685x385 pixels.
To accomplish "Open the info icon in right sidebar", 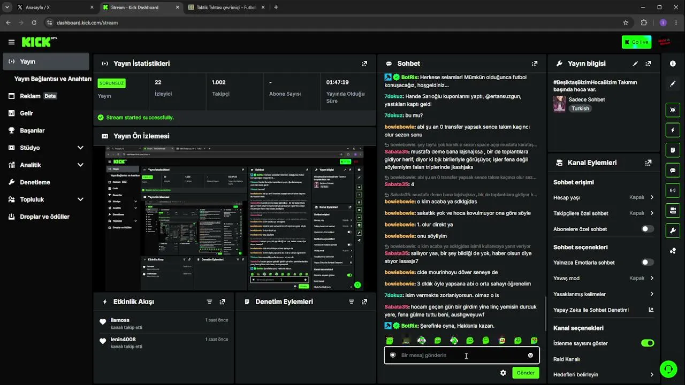I will click(x=673, y=64).
